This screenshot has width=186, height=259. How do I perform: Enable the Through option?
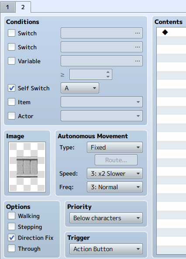[12, 249]
